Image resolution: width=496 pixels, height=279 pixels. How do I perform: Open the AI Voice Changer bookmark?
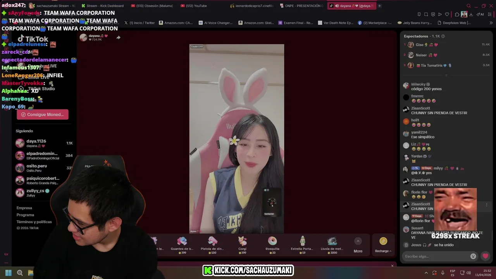(215, 23)
